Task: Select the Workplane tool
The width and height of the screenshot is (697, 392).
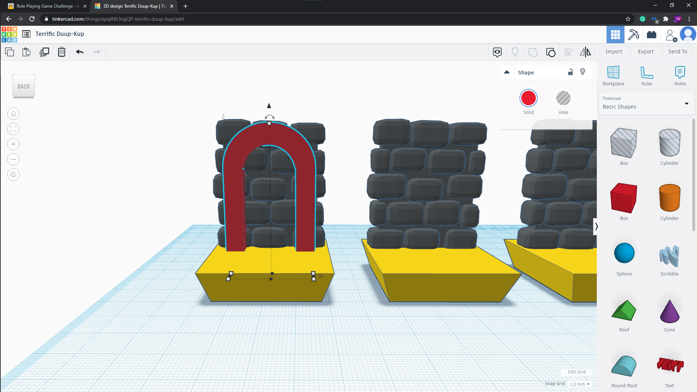Action: [x=614, y=76]
